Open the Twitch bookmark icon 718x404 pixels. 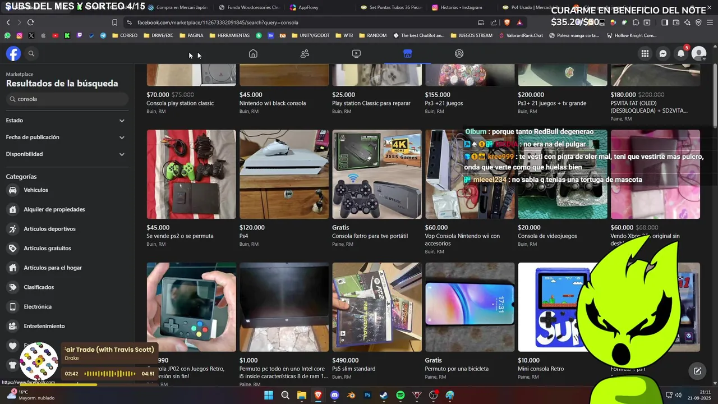point(79,35)
